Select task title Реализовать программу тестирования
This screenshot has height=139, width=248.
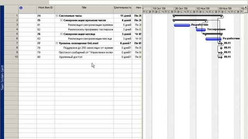[90, 29]
